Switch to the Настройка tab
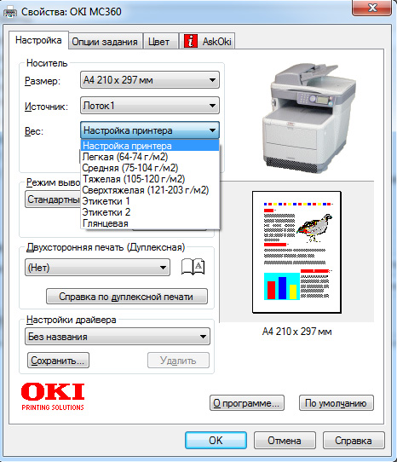 (x=38, y=40)
